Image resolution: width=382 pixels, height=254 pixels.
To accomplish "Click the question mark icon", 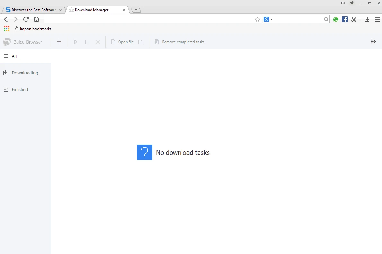I will 145,152.
